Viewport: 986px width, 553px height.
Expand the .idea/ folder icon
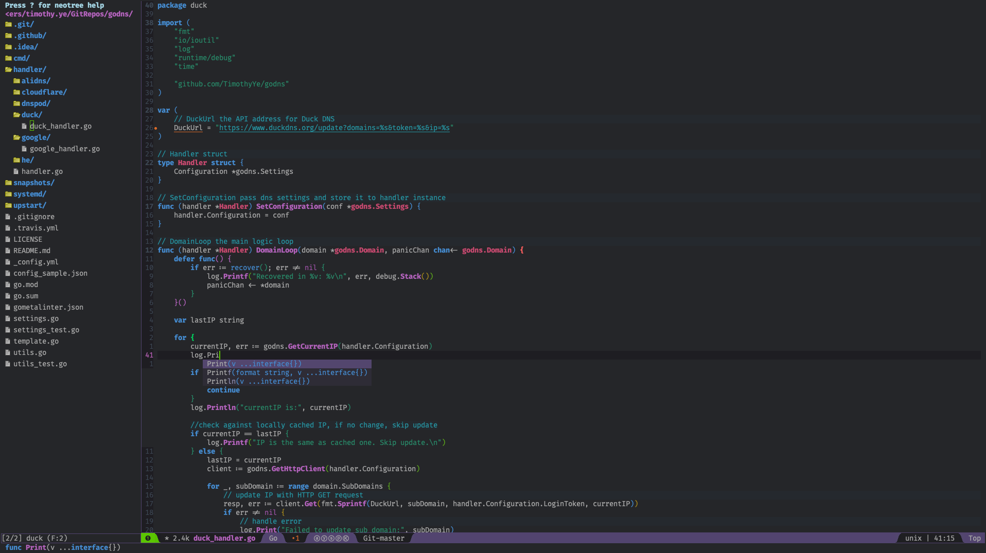(8, 47)
